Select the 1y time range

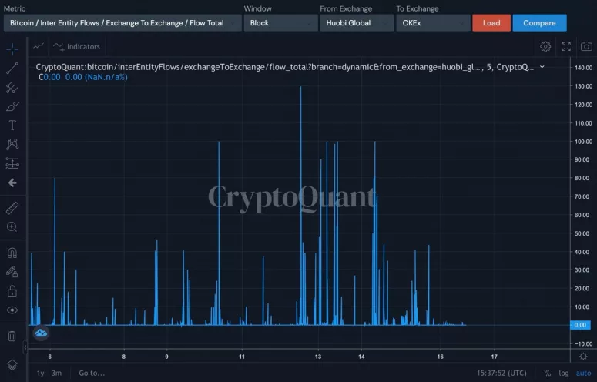40,374
